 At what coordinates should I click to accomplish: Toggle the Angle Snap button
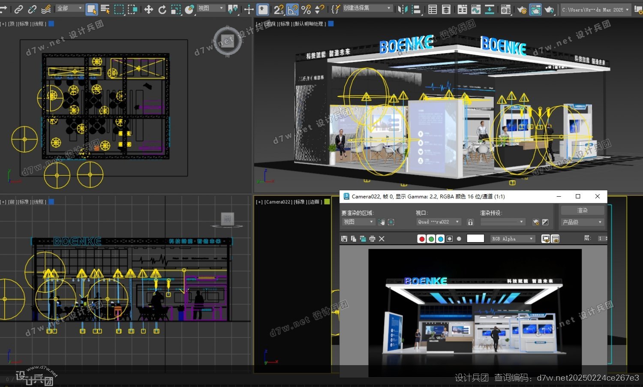click(292, 9)
